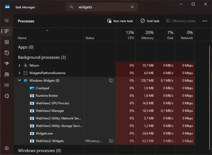This screenshot has width=212, height=155.
Task: Click the vertical scrollbar of the process list
Action: (x=210, y=98)
